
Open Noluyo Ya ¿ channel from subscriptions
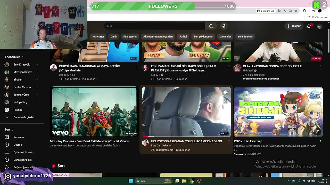[22, 102]
